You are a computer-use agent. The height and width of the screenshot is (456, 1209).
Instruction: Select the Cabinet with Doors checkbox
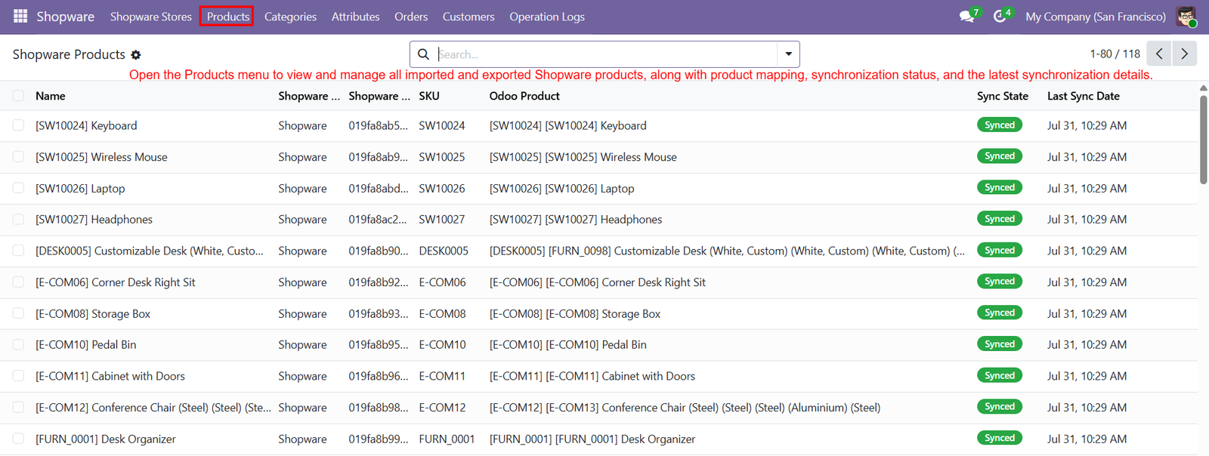coord(18,376)
